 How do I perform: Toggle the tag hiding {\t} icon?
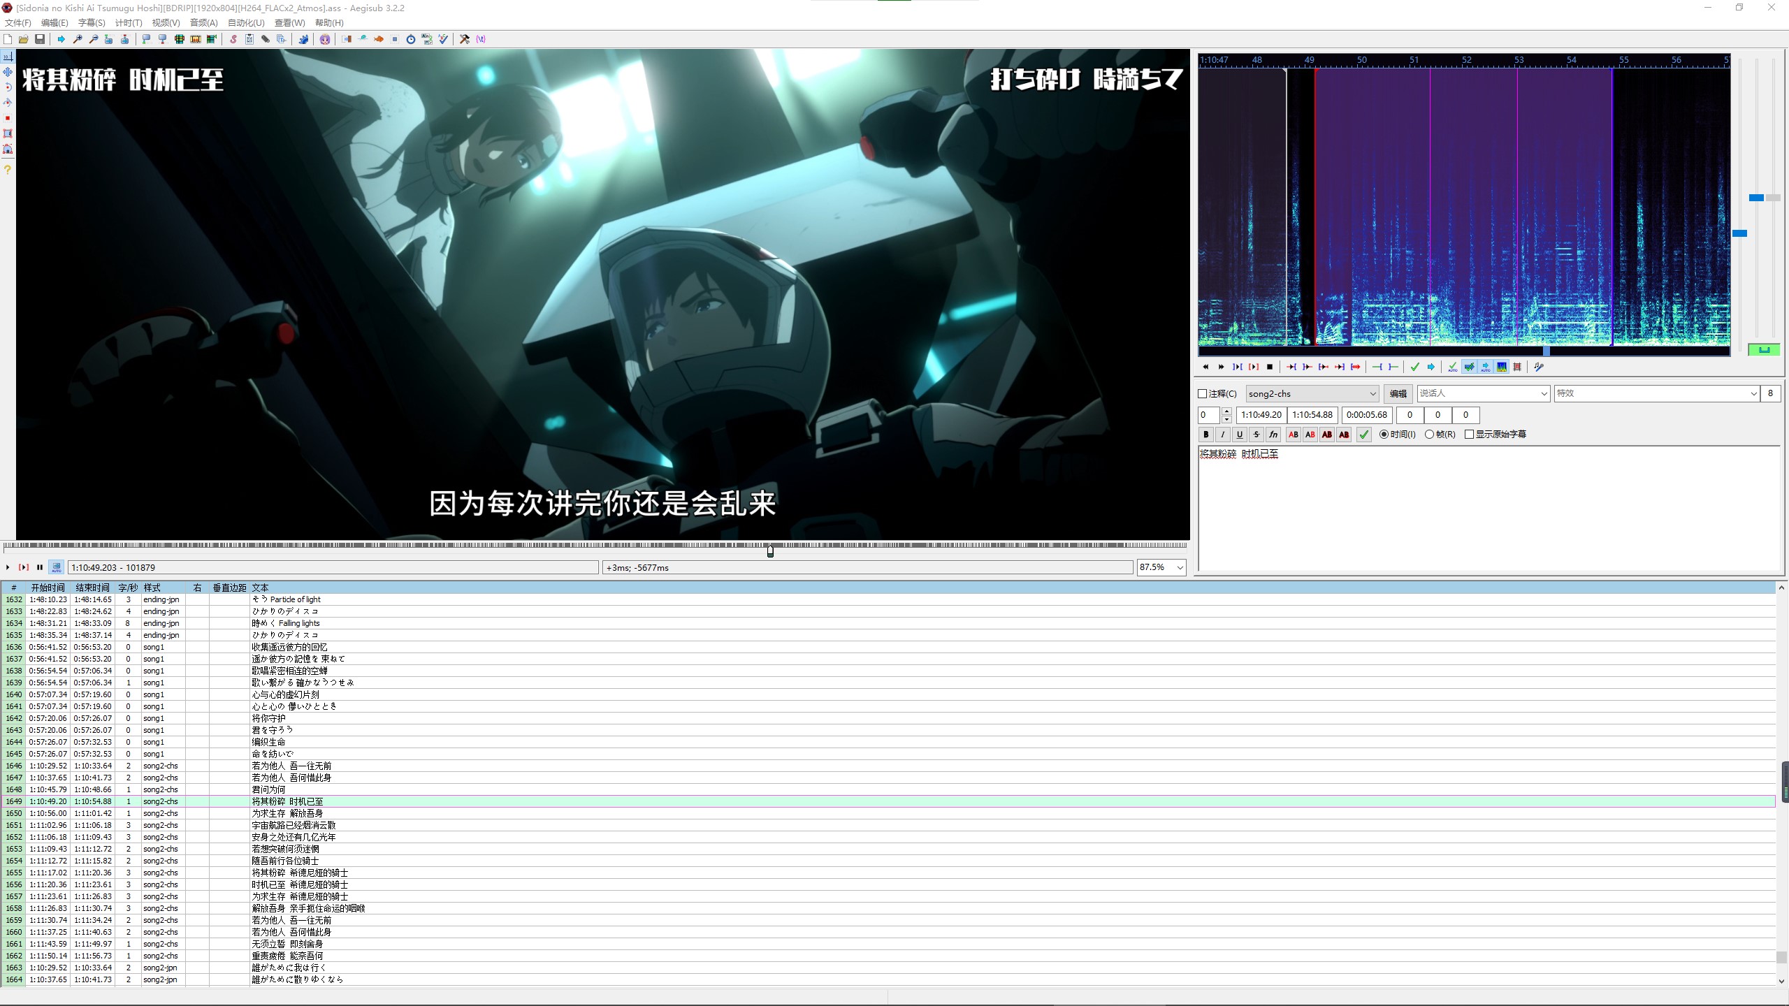[x=481, y=39]
